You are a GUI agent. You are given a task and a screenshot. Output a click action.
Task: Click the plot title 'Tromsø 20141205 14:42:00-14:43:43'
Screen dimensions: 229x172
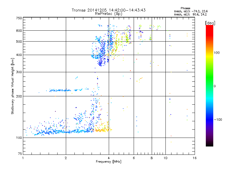108,10
